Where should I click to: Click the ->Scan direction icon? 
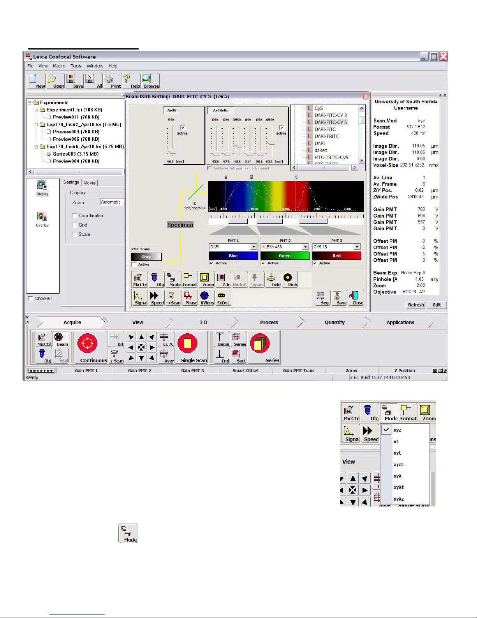173,298
